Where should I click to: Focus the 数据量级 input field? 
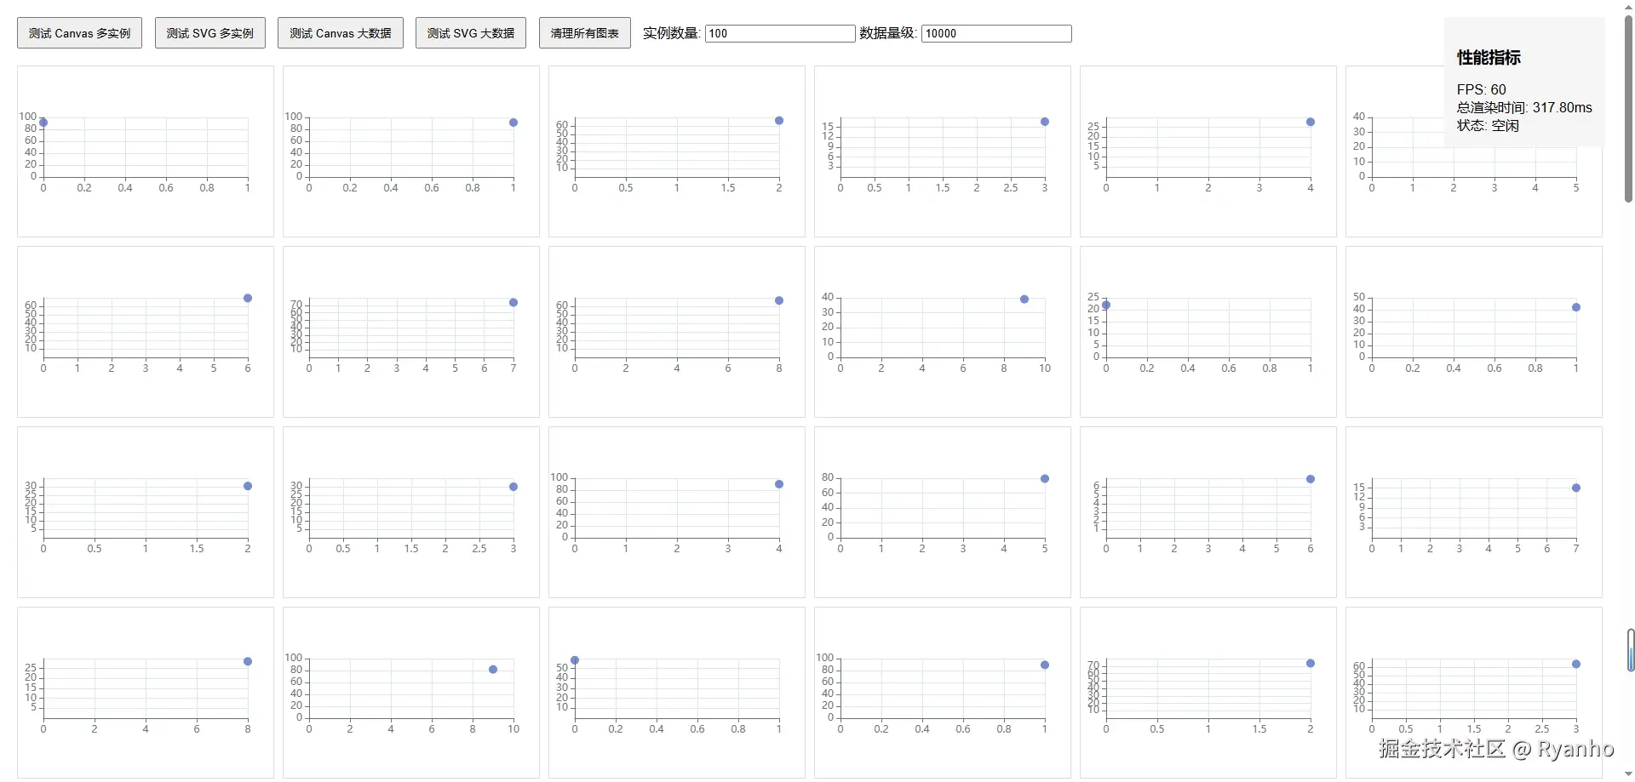tap(996, 33)
